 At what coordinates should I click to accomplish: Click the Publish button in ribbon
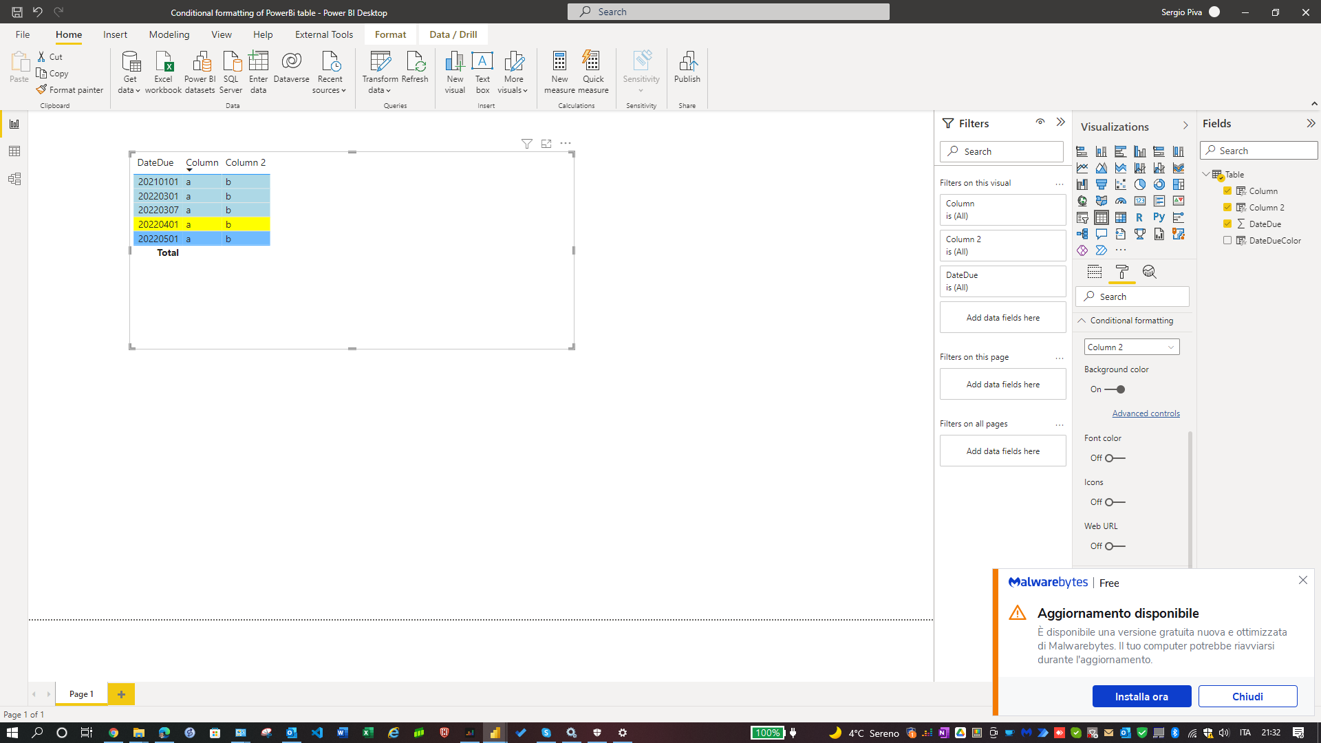(687, 67)
